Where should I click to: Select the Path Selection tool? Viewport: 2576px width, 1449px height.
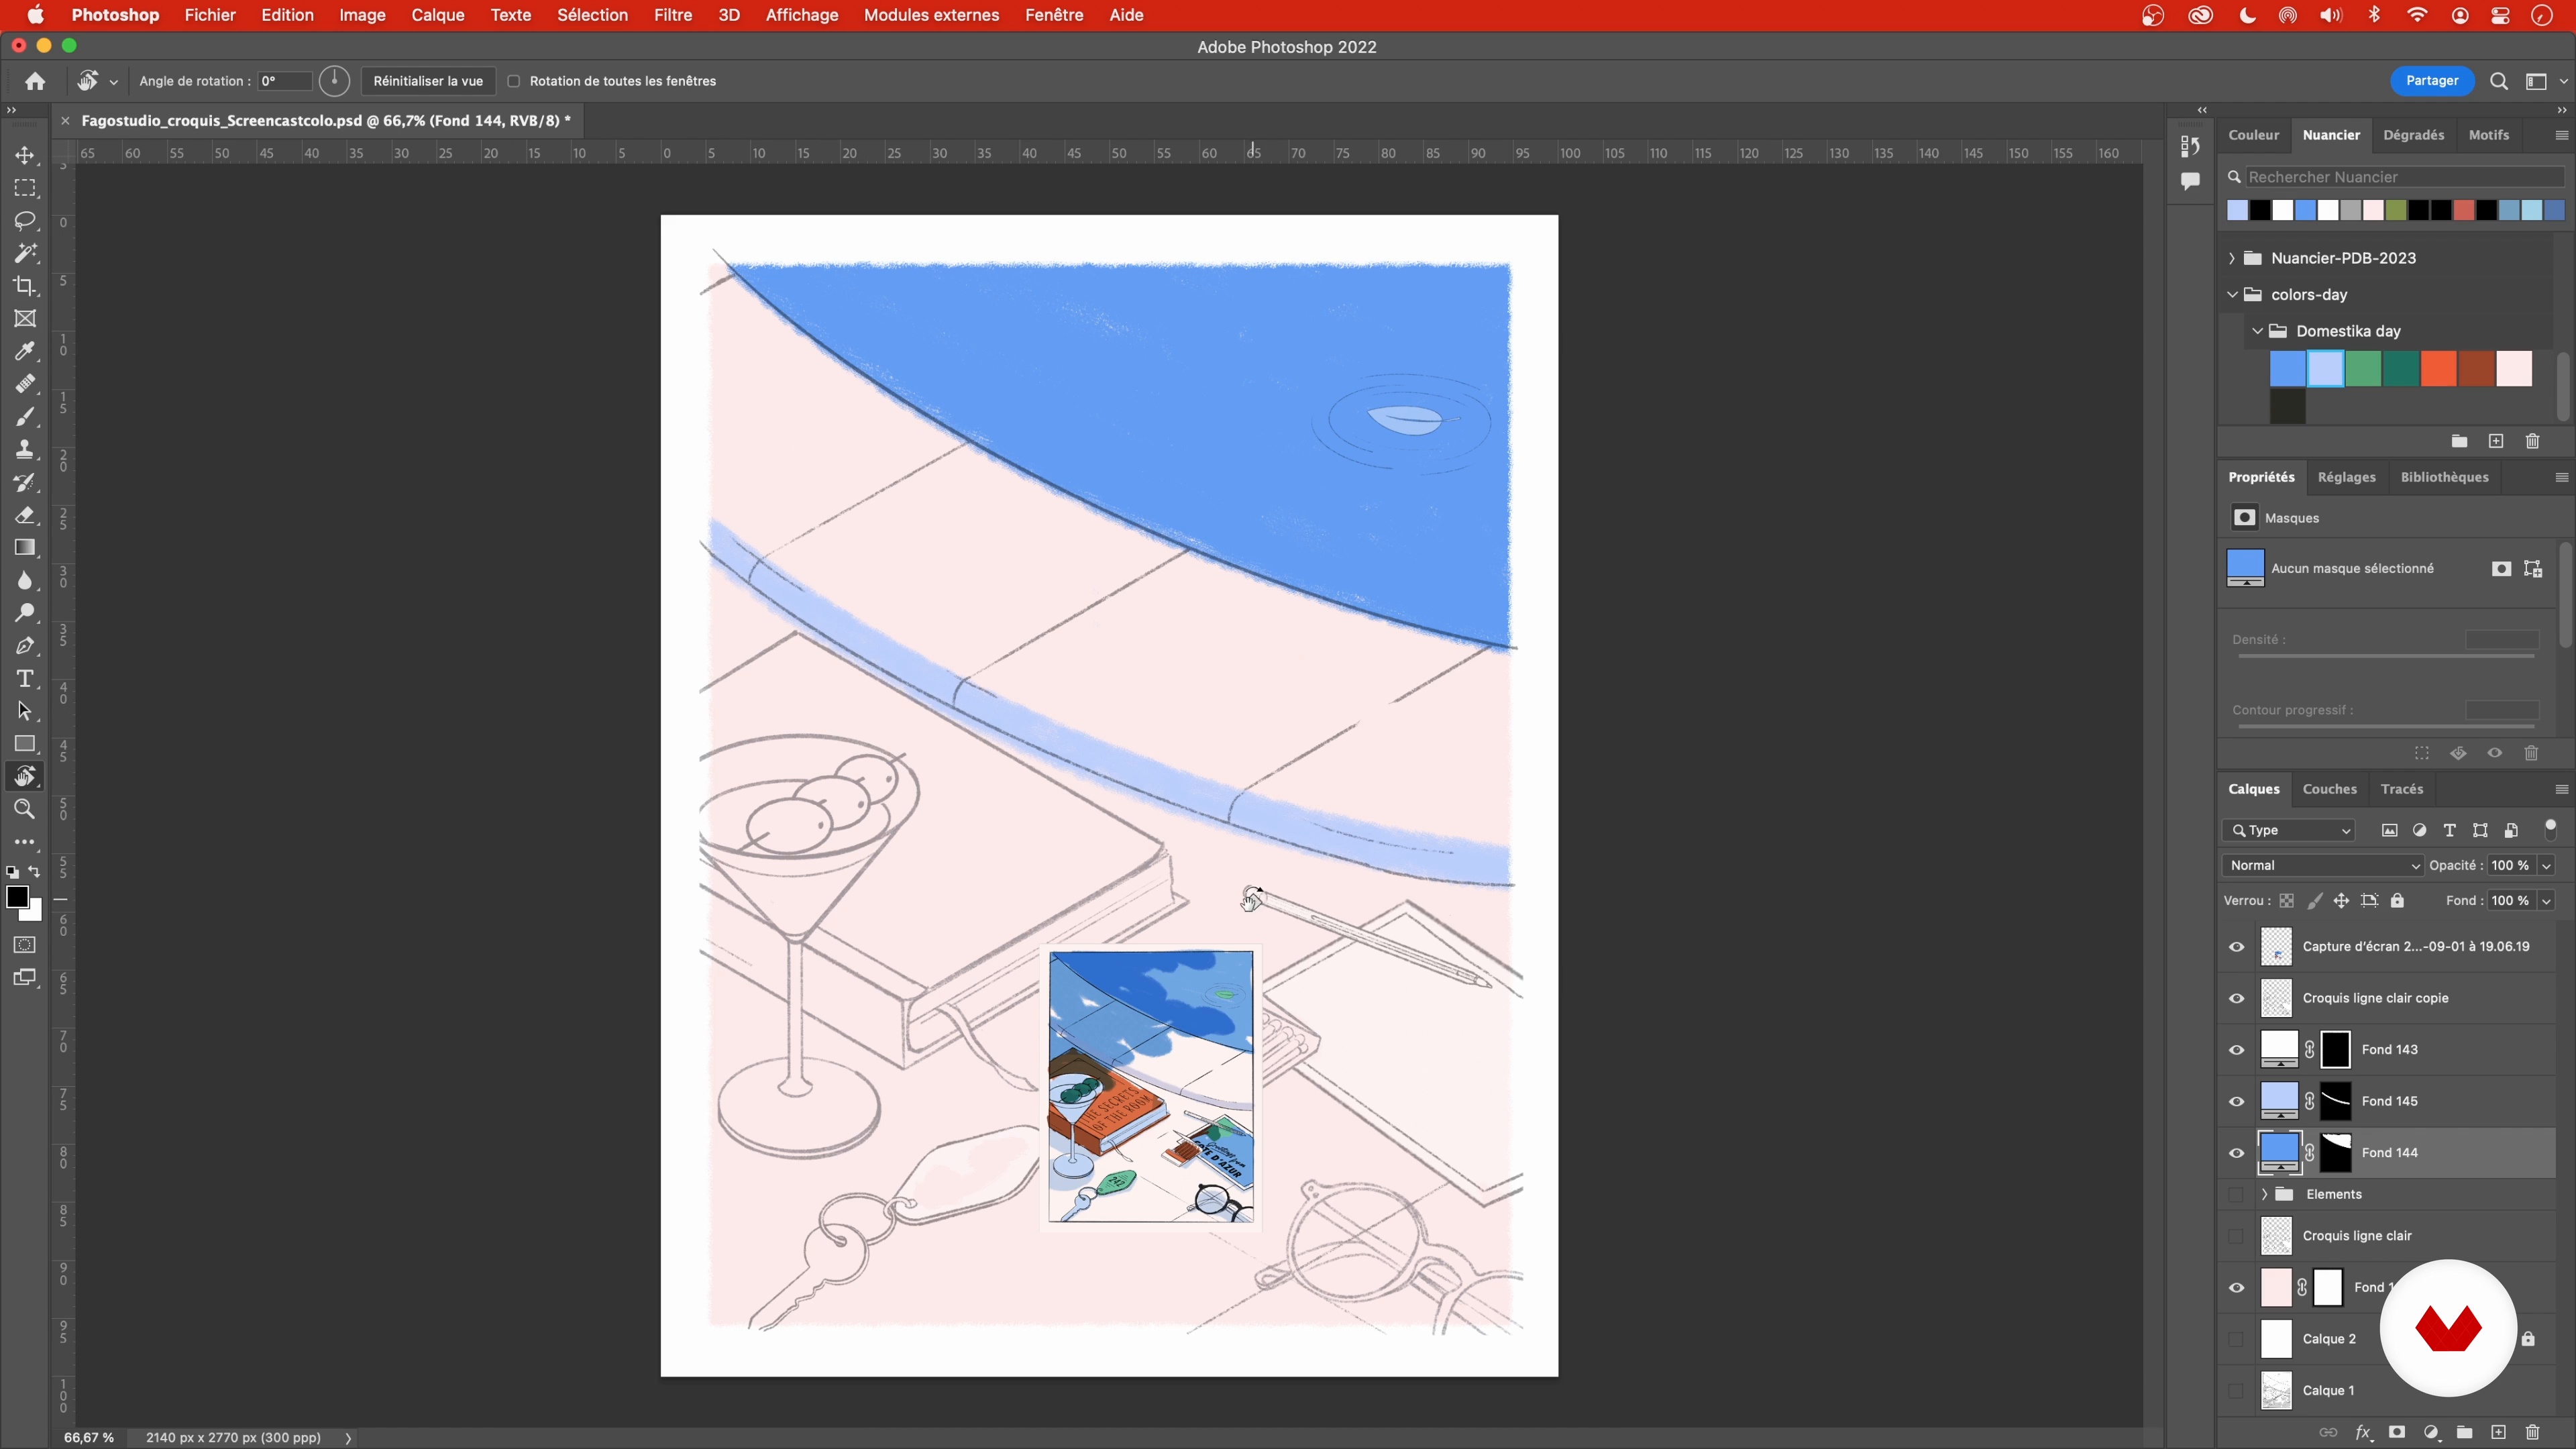tap(25, 711)
